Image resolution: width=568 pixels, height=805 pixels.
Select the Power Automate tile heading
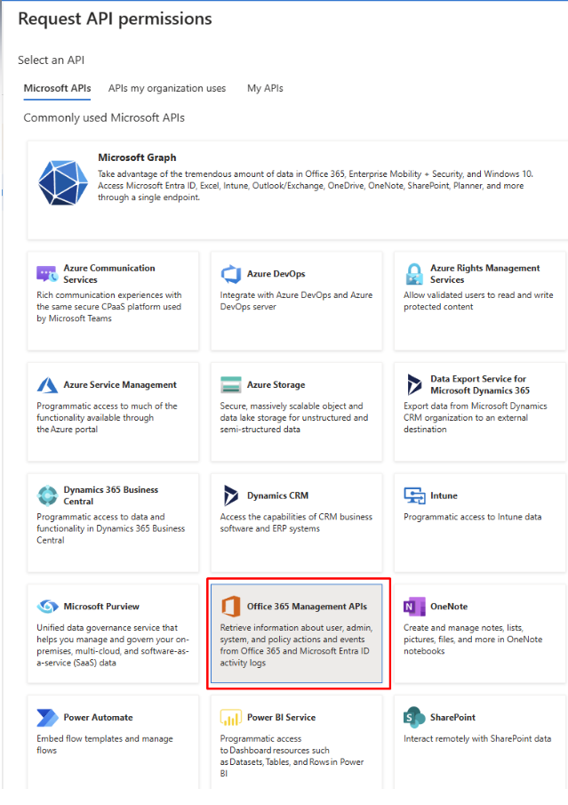(98, 717)
